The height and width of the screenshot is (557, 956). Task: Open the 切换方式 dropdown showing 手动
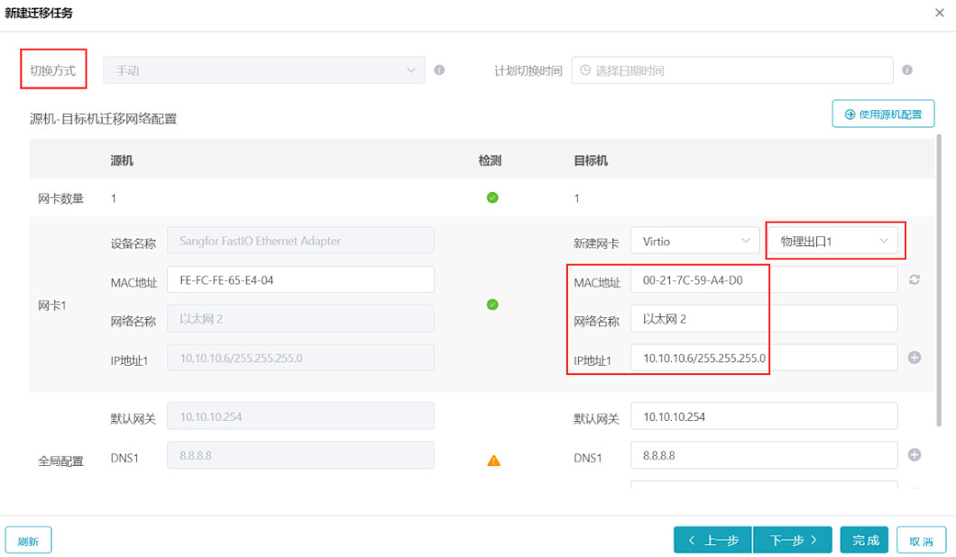point(263,70)
